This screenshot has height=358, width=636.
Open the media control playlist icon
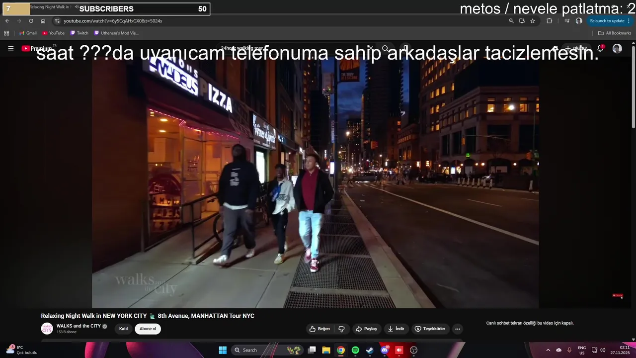[x=567, y=21]
